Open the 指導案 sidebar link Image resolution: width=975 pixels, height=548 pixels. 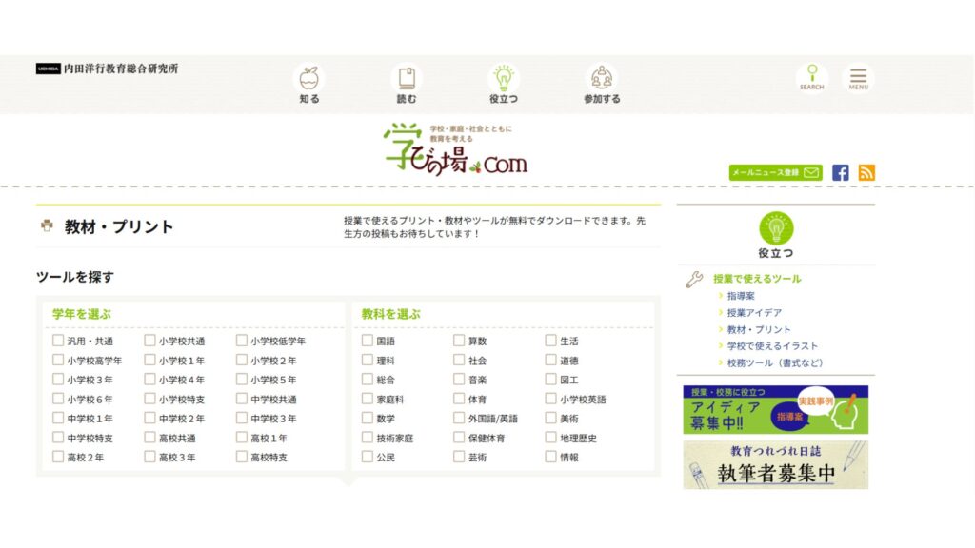pyautogui.click(x=741, y=296)
